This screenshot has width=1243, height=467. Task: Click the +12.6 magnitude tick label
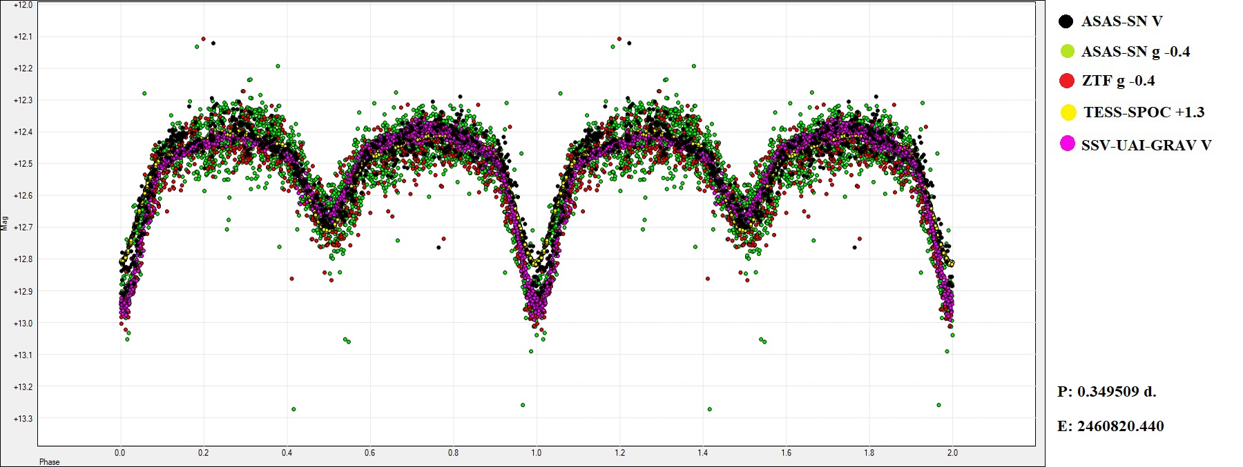23,196
